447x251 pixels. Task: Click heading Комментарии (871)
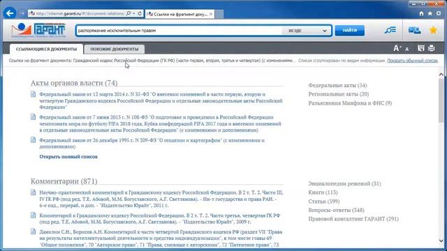[x=64, y=181]
